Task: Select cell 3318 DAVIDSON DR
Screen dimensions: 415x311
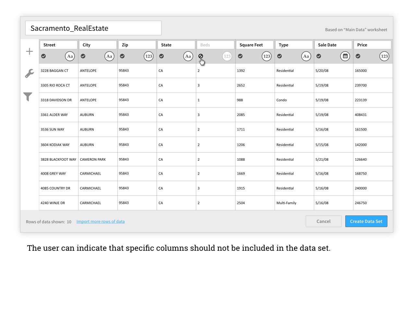Action: click(x=59, y=100)
